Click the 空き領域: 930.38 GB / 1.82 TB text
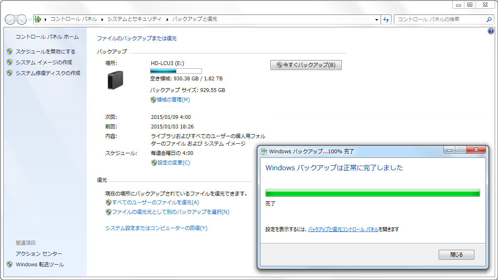The width and height of the screenshot is (498, 280). [x=186, y=78]
